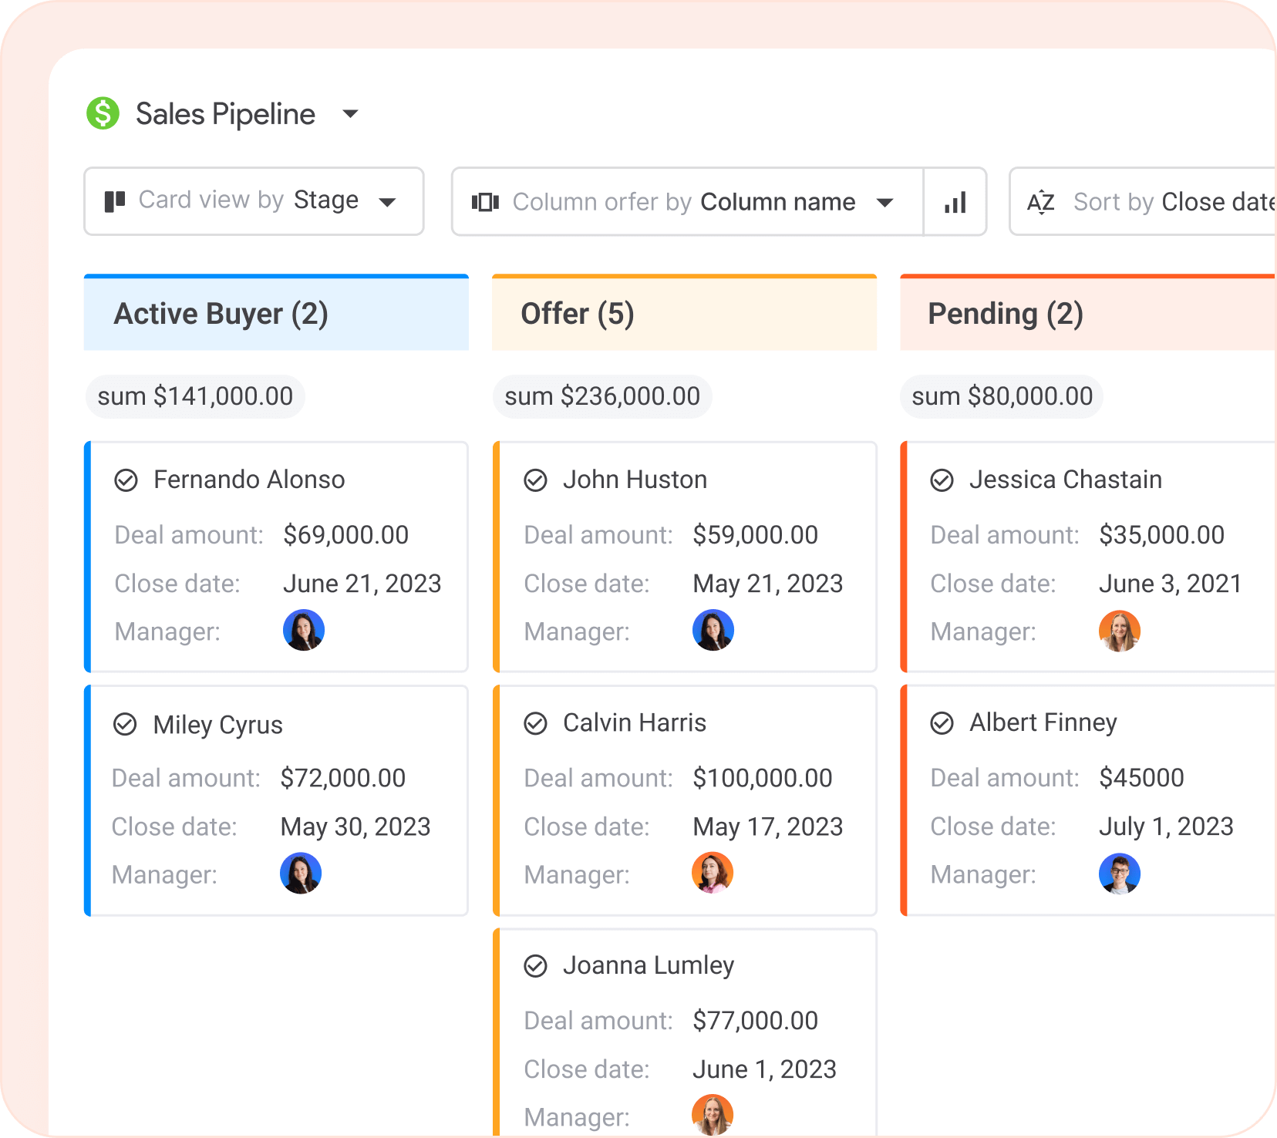Screen dimensions: 1277x1138
Task: Click the column order icon
Action: [x=485, y=201]
